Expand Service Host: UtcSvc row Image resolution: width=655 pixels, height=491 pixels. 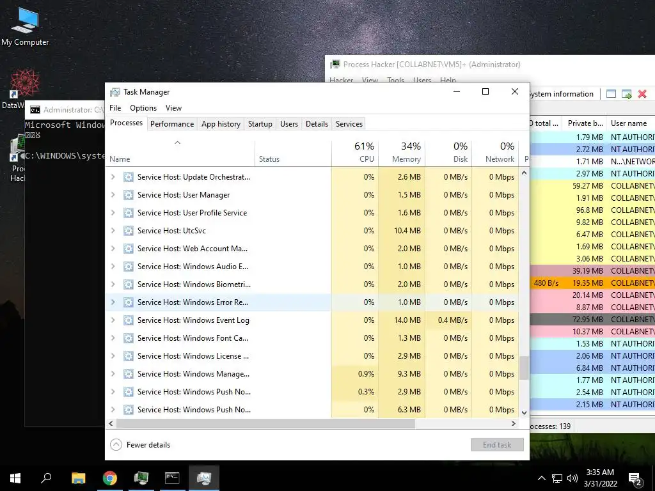(113, 230)
